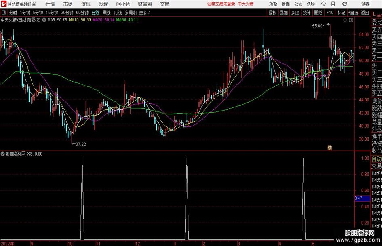Screen dimensions: 382x246
Task: Click the 55.60 high price label
Action: (317, 26)
